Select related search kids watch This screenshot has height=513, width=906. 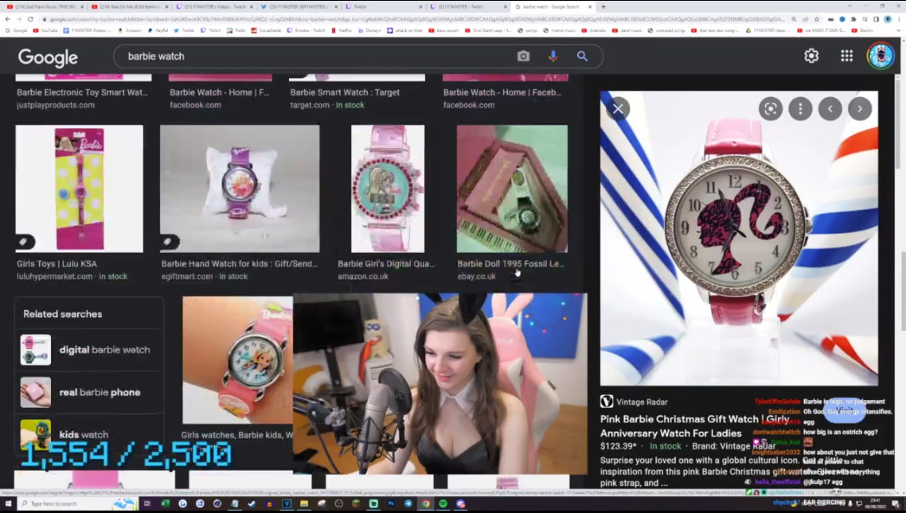pyautogui.click(x=89, y=434)
